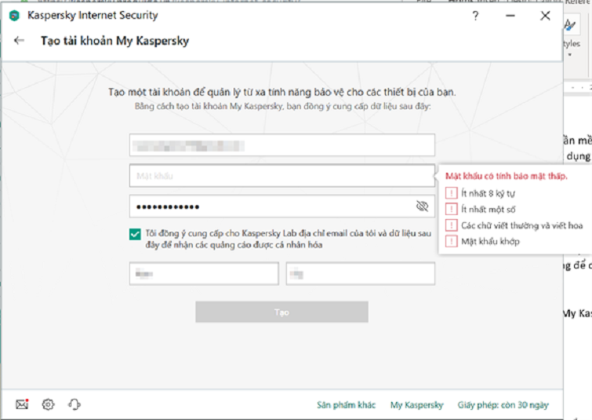Click the 'Tạo tài khoản My Kaspersky' heading
Viewport: 592px width, 420px height.
pyautogui.click(x=114, y=41)
